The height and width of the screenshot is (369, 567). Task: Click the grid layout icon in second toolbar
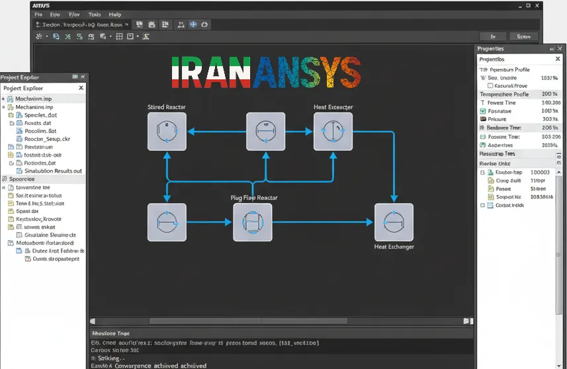tap(119, 36)
